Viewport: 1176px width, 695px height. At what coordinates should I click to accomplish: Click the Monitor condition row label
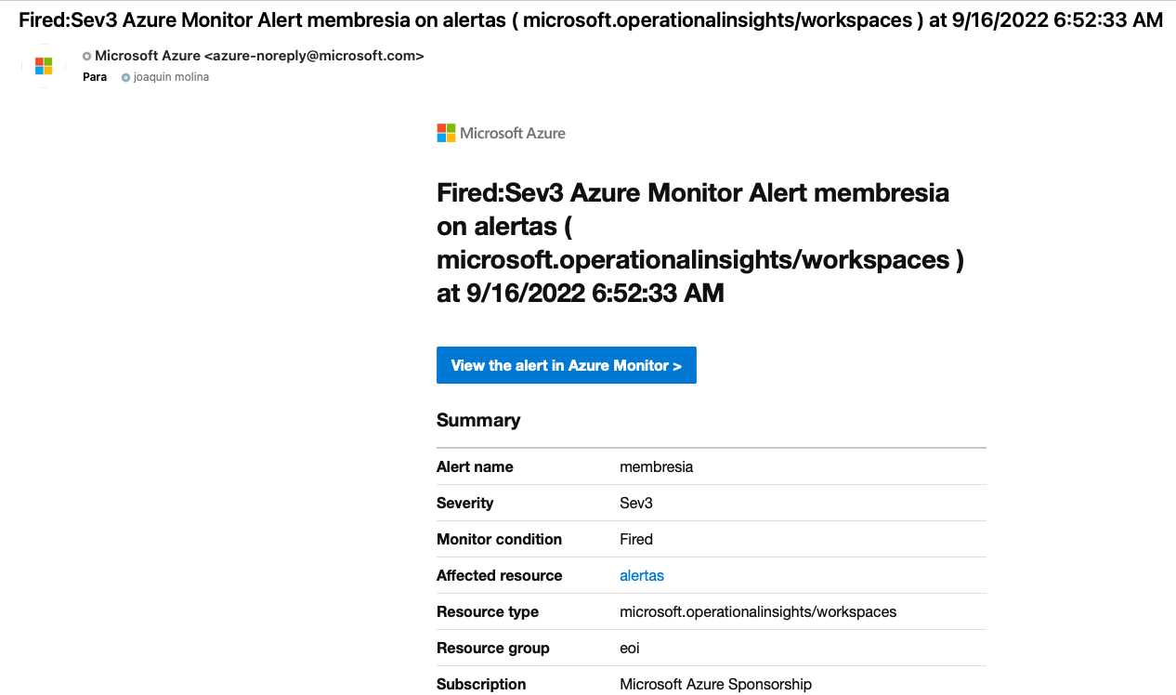pyautogui.click(x=499, y=539)
